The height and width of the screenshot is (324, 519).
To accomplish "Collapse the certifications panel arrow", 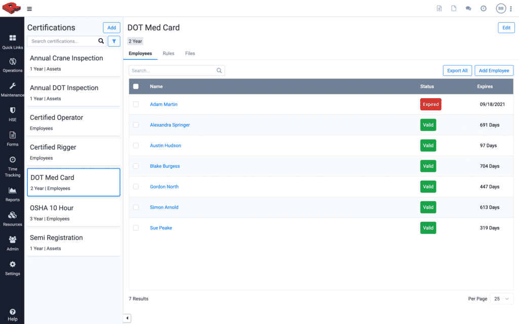I will [x=127, y=318].
